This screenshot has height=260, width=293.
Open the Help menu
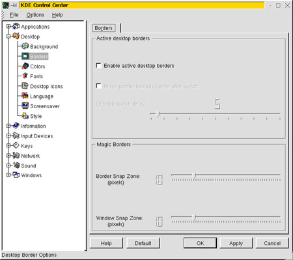pyautogui.click(x=57, y=15)
